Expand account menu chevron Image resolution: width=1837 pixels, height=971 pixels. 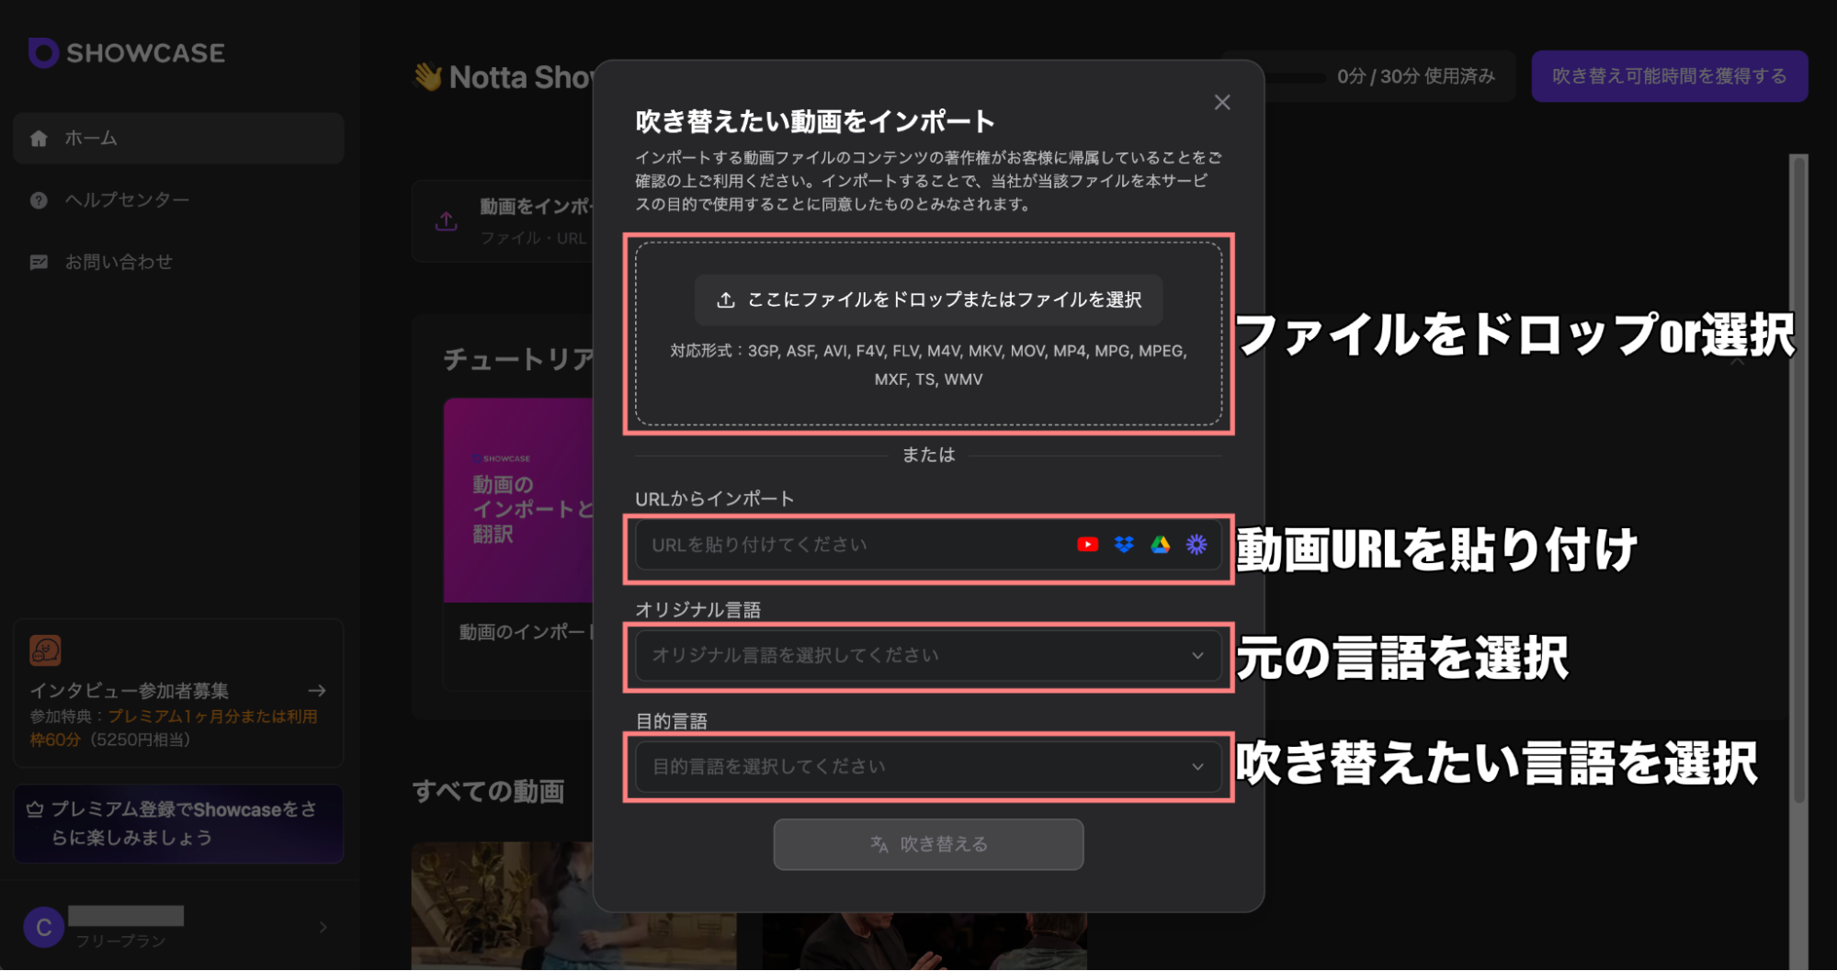click(323, 928)
